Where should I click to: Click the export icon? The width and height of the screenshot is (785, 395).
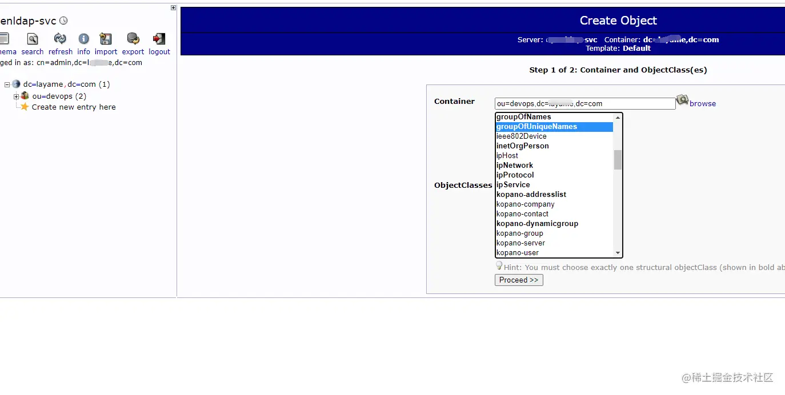(x=133, y=39)
